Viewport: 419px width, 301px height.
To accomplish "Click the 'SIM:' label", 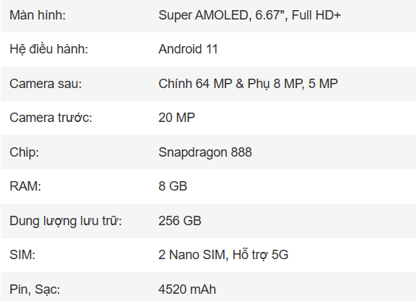I will (x=22, y=255).
